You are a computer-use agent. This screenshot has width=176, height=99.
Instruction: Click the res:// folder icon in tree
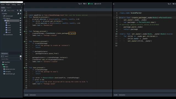point(3,64)
